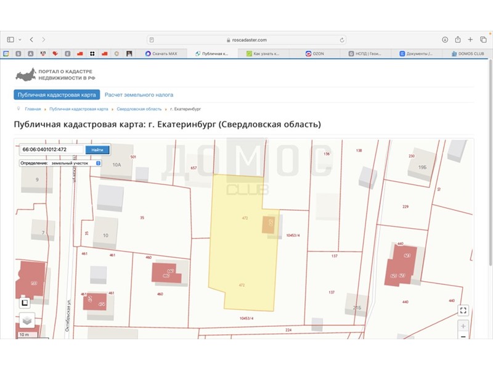Click the Safari share icon

pos(458,39)
